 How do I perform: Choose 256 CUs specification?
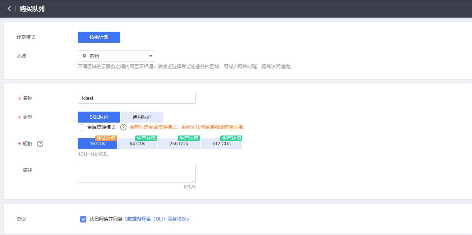tap(179, 144)
